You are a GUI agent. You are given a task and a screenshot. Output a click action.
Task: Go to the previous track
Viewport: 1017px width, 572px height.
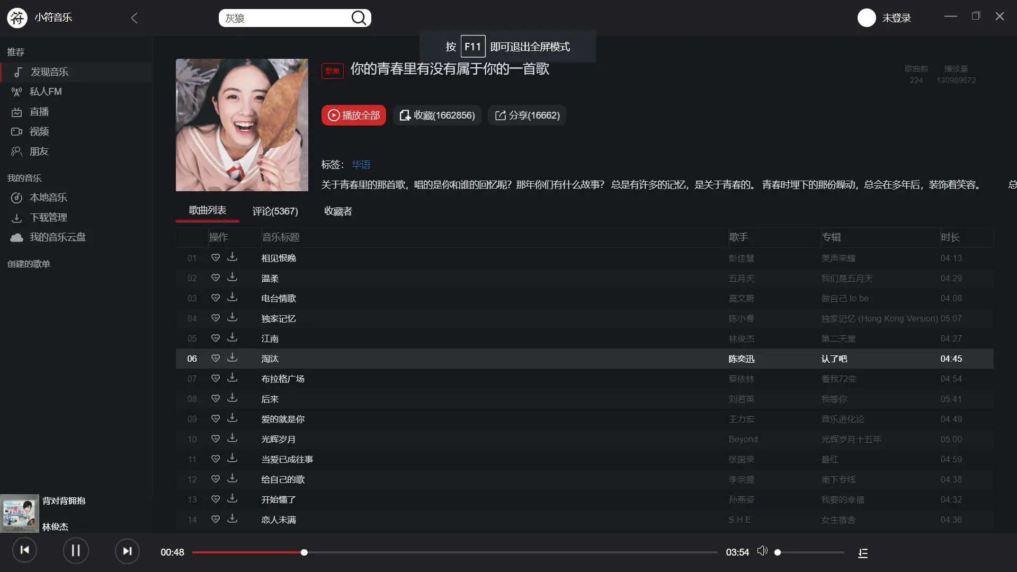coord(24,550)
